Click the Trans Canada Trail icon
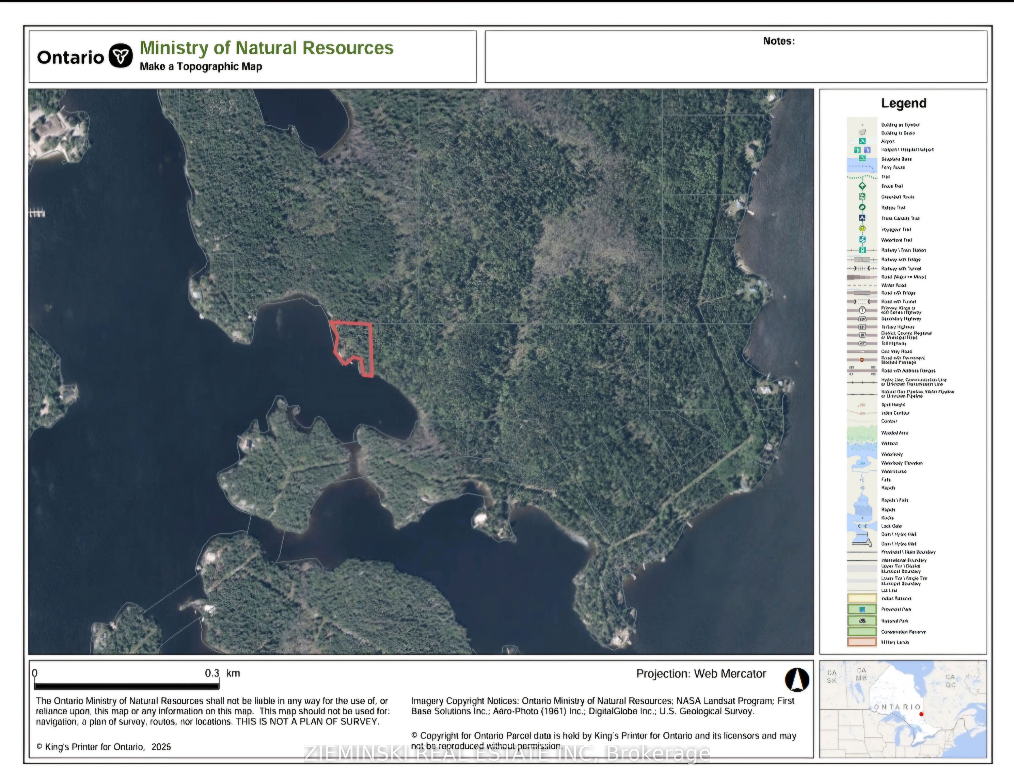This screenshot has height=778, width=1014. (x=862, y=218)
